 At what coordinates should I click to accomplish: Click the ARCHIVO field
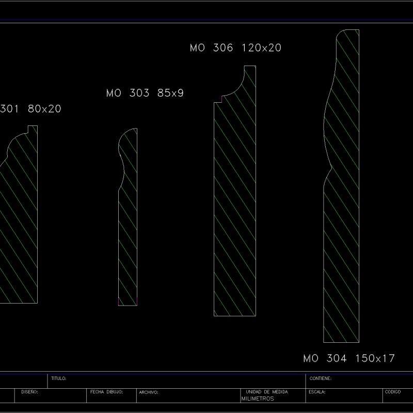[149, 392]
